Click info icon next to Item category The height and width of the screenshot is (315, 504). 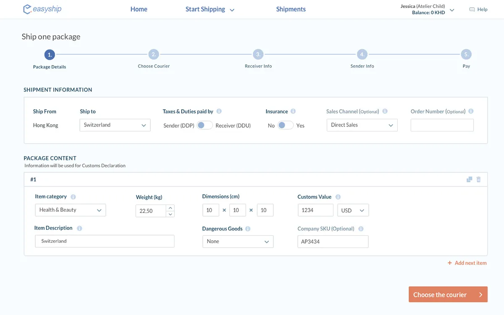point(73,197)
